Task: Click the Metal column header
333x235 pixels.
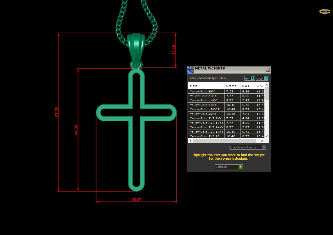Action: coord(206,86)
